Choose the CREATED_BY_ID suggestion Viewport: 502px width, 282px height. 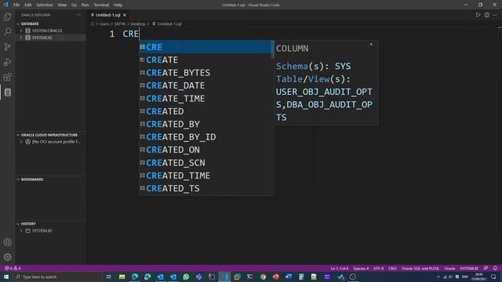pyautogui.click(x=206, y=137)
